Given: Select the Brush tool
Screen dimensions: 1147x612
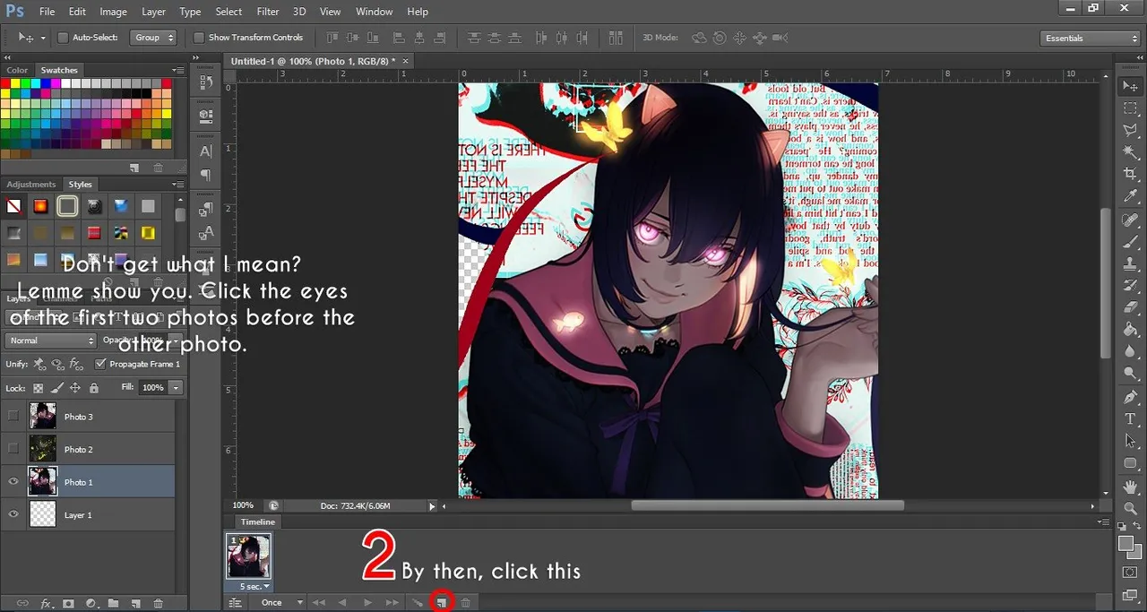Looking at the screenshot, I should 1130,242.
